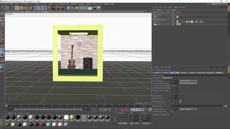This screenshot has height=129, width=230.
Task: Open the Focal Length preset dropdown
Action: click(x=188, y=81)
